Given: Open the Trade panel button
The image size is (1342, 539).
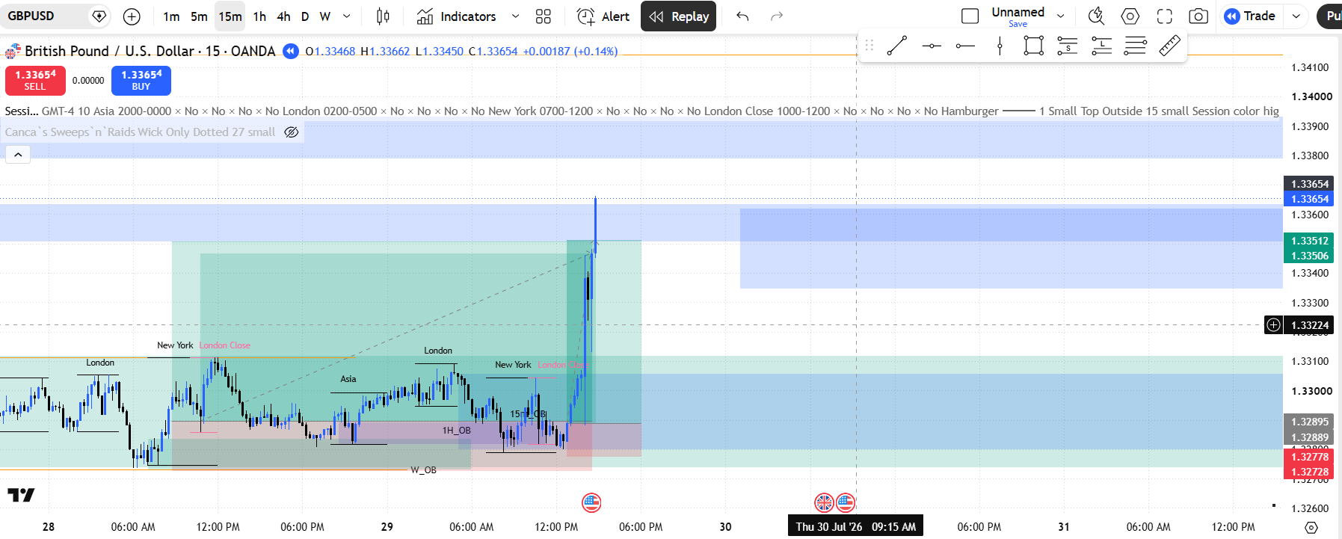Looking at the screenshot, I should pyautogui.click(x=1250, y=16).
